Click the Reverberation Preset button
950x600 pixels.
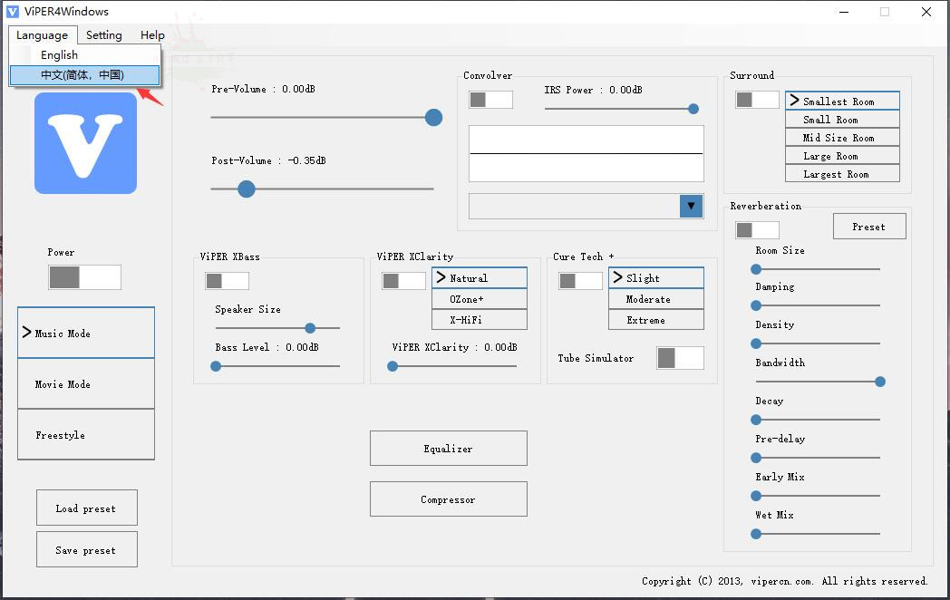tap(868, 227)
